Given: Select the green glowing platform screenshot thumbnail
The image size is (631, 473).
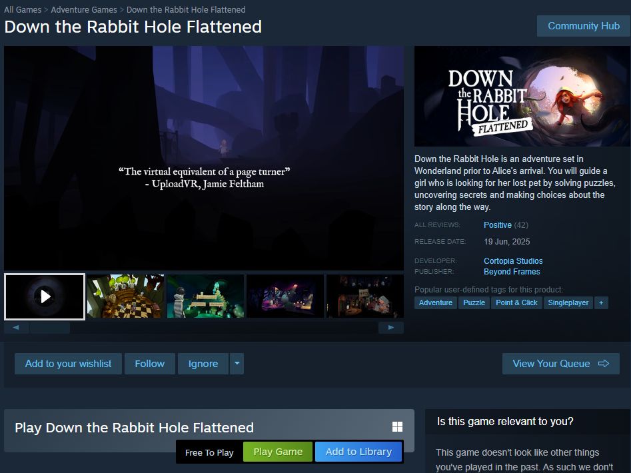Looking at the screenshot, I should pyautogui.click(x=206, y=296).
